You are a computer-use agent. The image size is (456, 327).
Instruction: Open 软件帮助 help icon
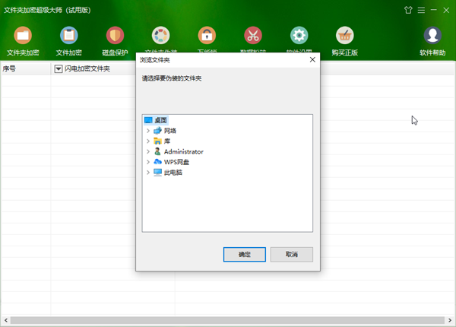click(x=432, y=41)
